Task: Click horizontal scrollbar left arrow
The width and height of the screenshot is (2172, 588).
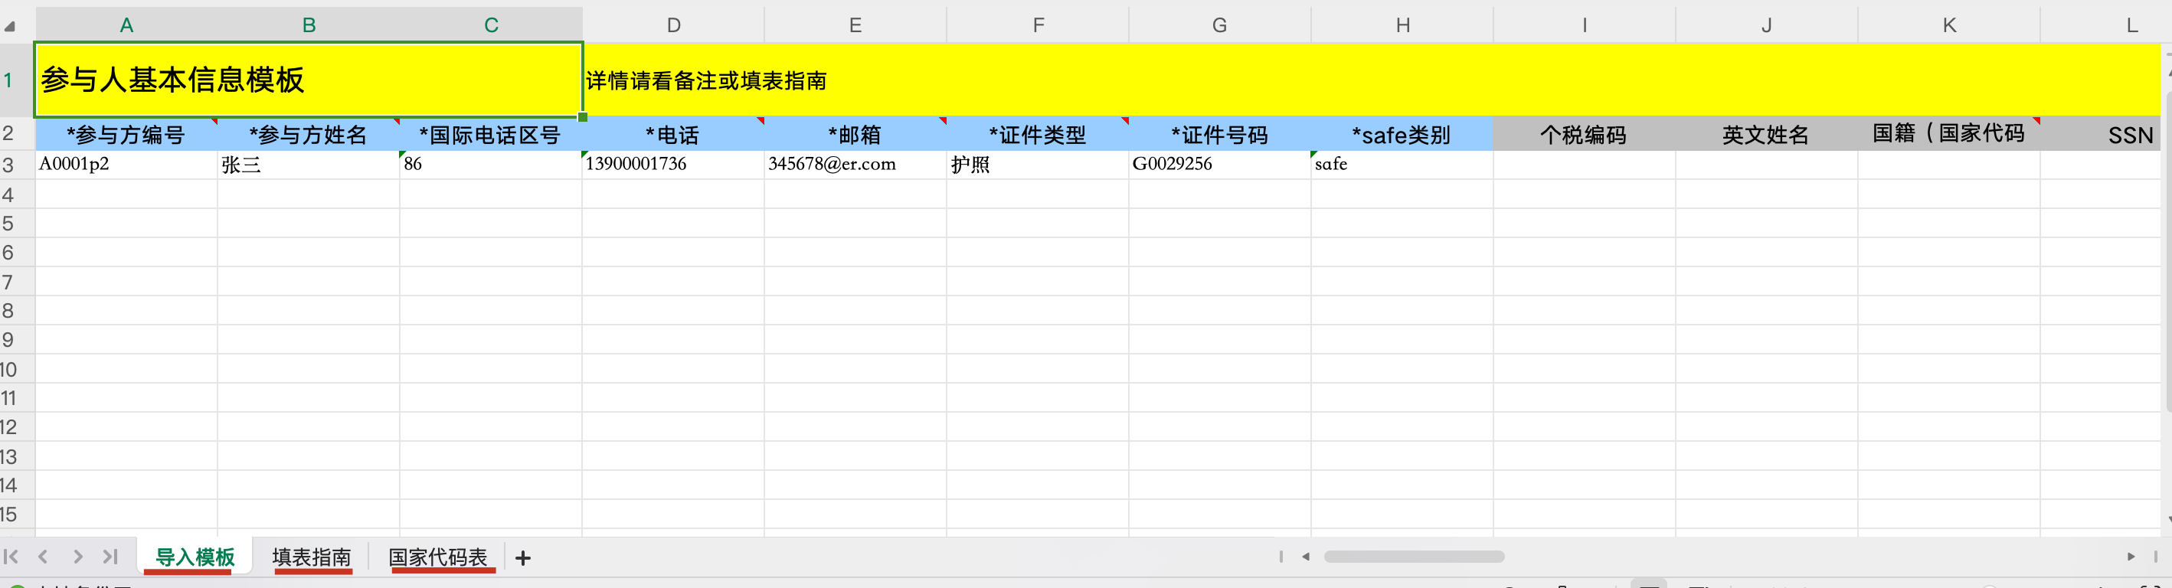Action: tap(1305, 556)
